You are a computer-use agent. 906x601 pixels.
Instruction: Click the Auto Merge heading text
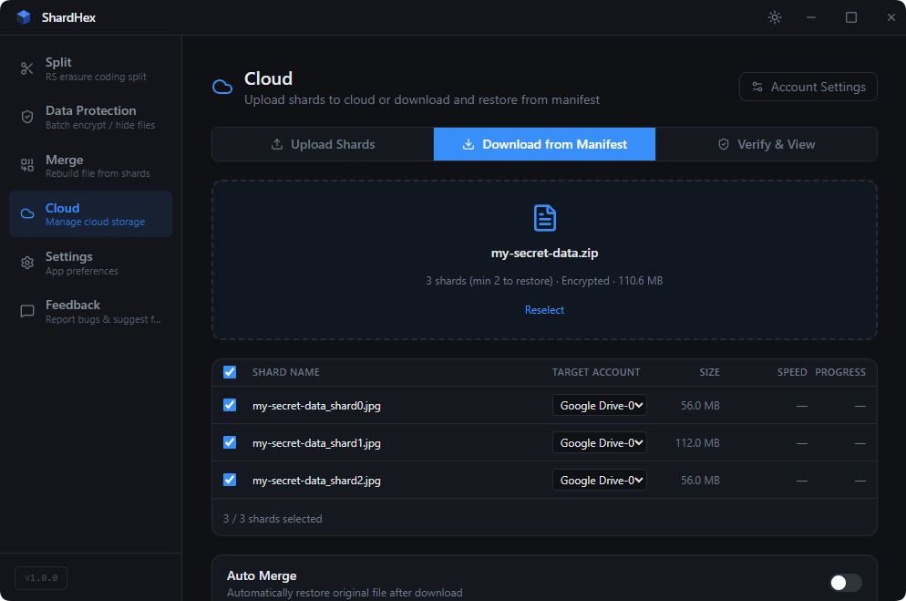(x=262, y=575)
